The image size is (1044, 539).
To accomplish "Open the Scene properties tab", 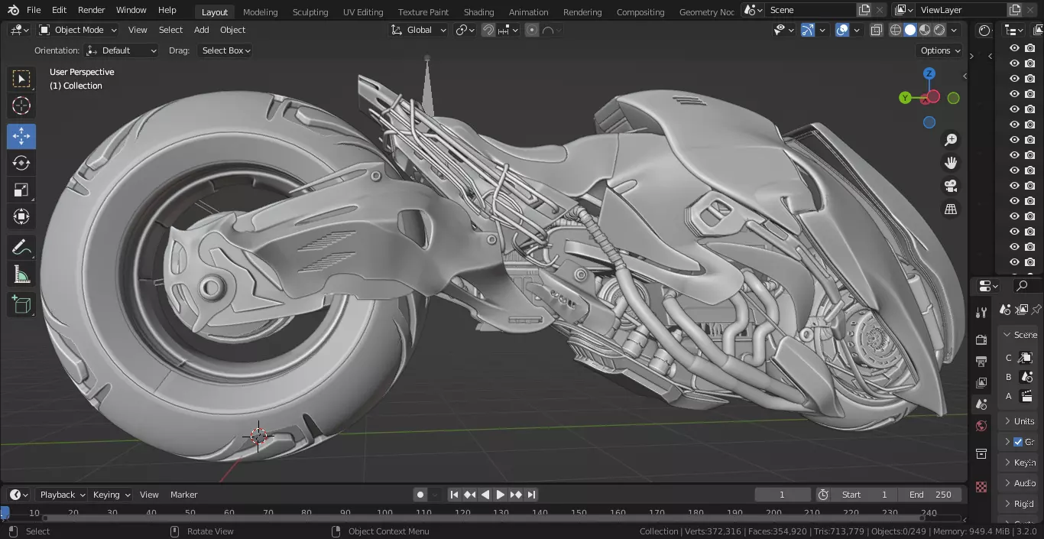I will click(982, 404).
